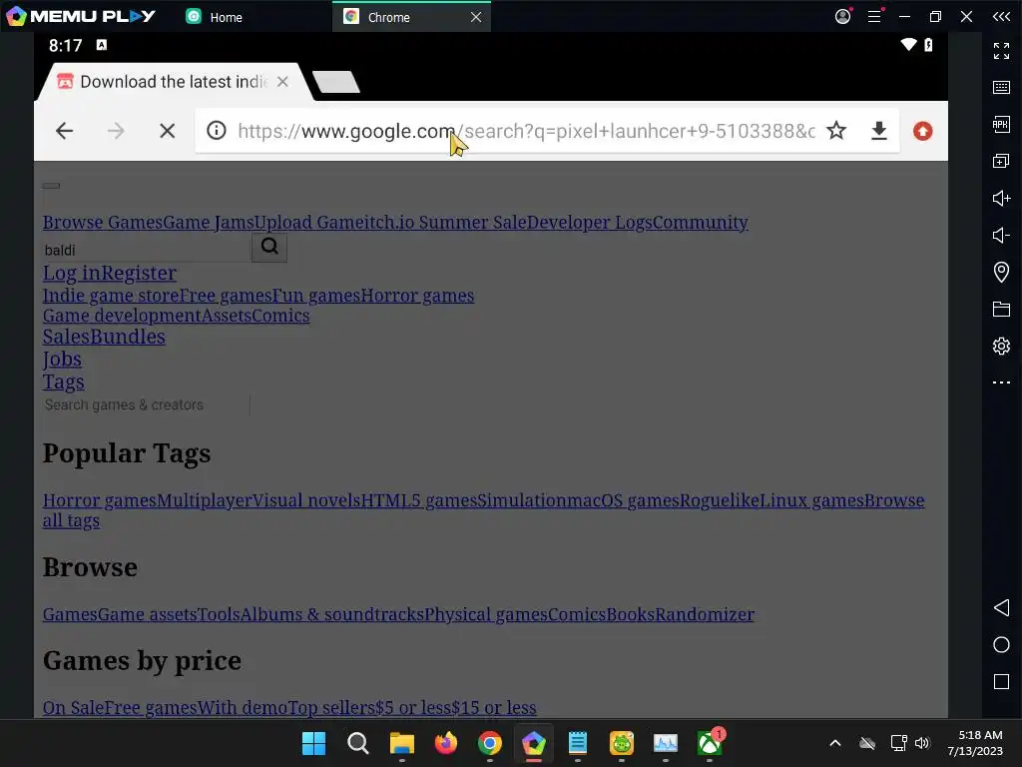Go back with Chrome's back arrow
1022x767 pixels.
(65, 131)
